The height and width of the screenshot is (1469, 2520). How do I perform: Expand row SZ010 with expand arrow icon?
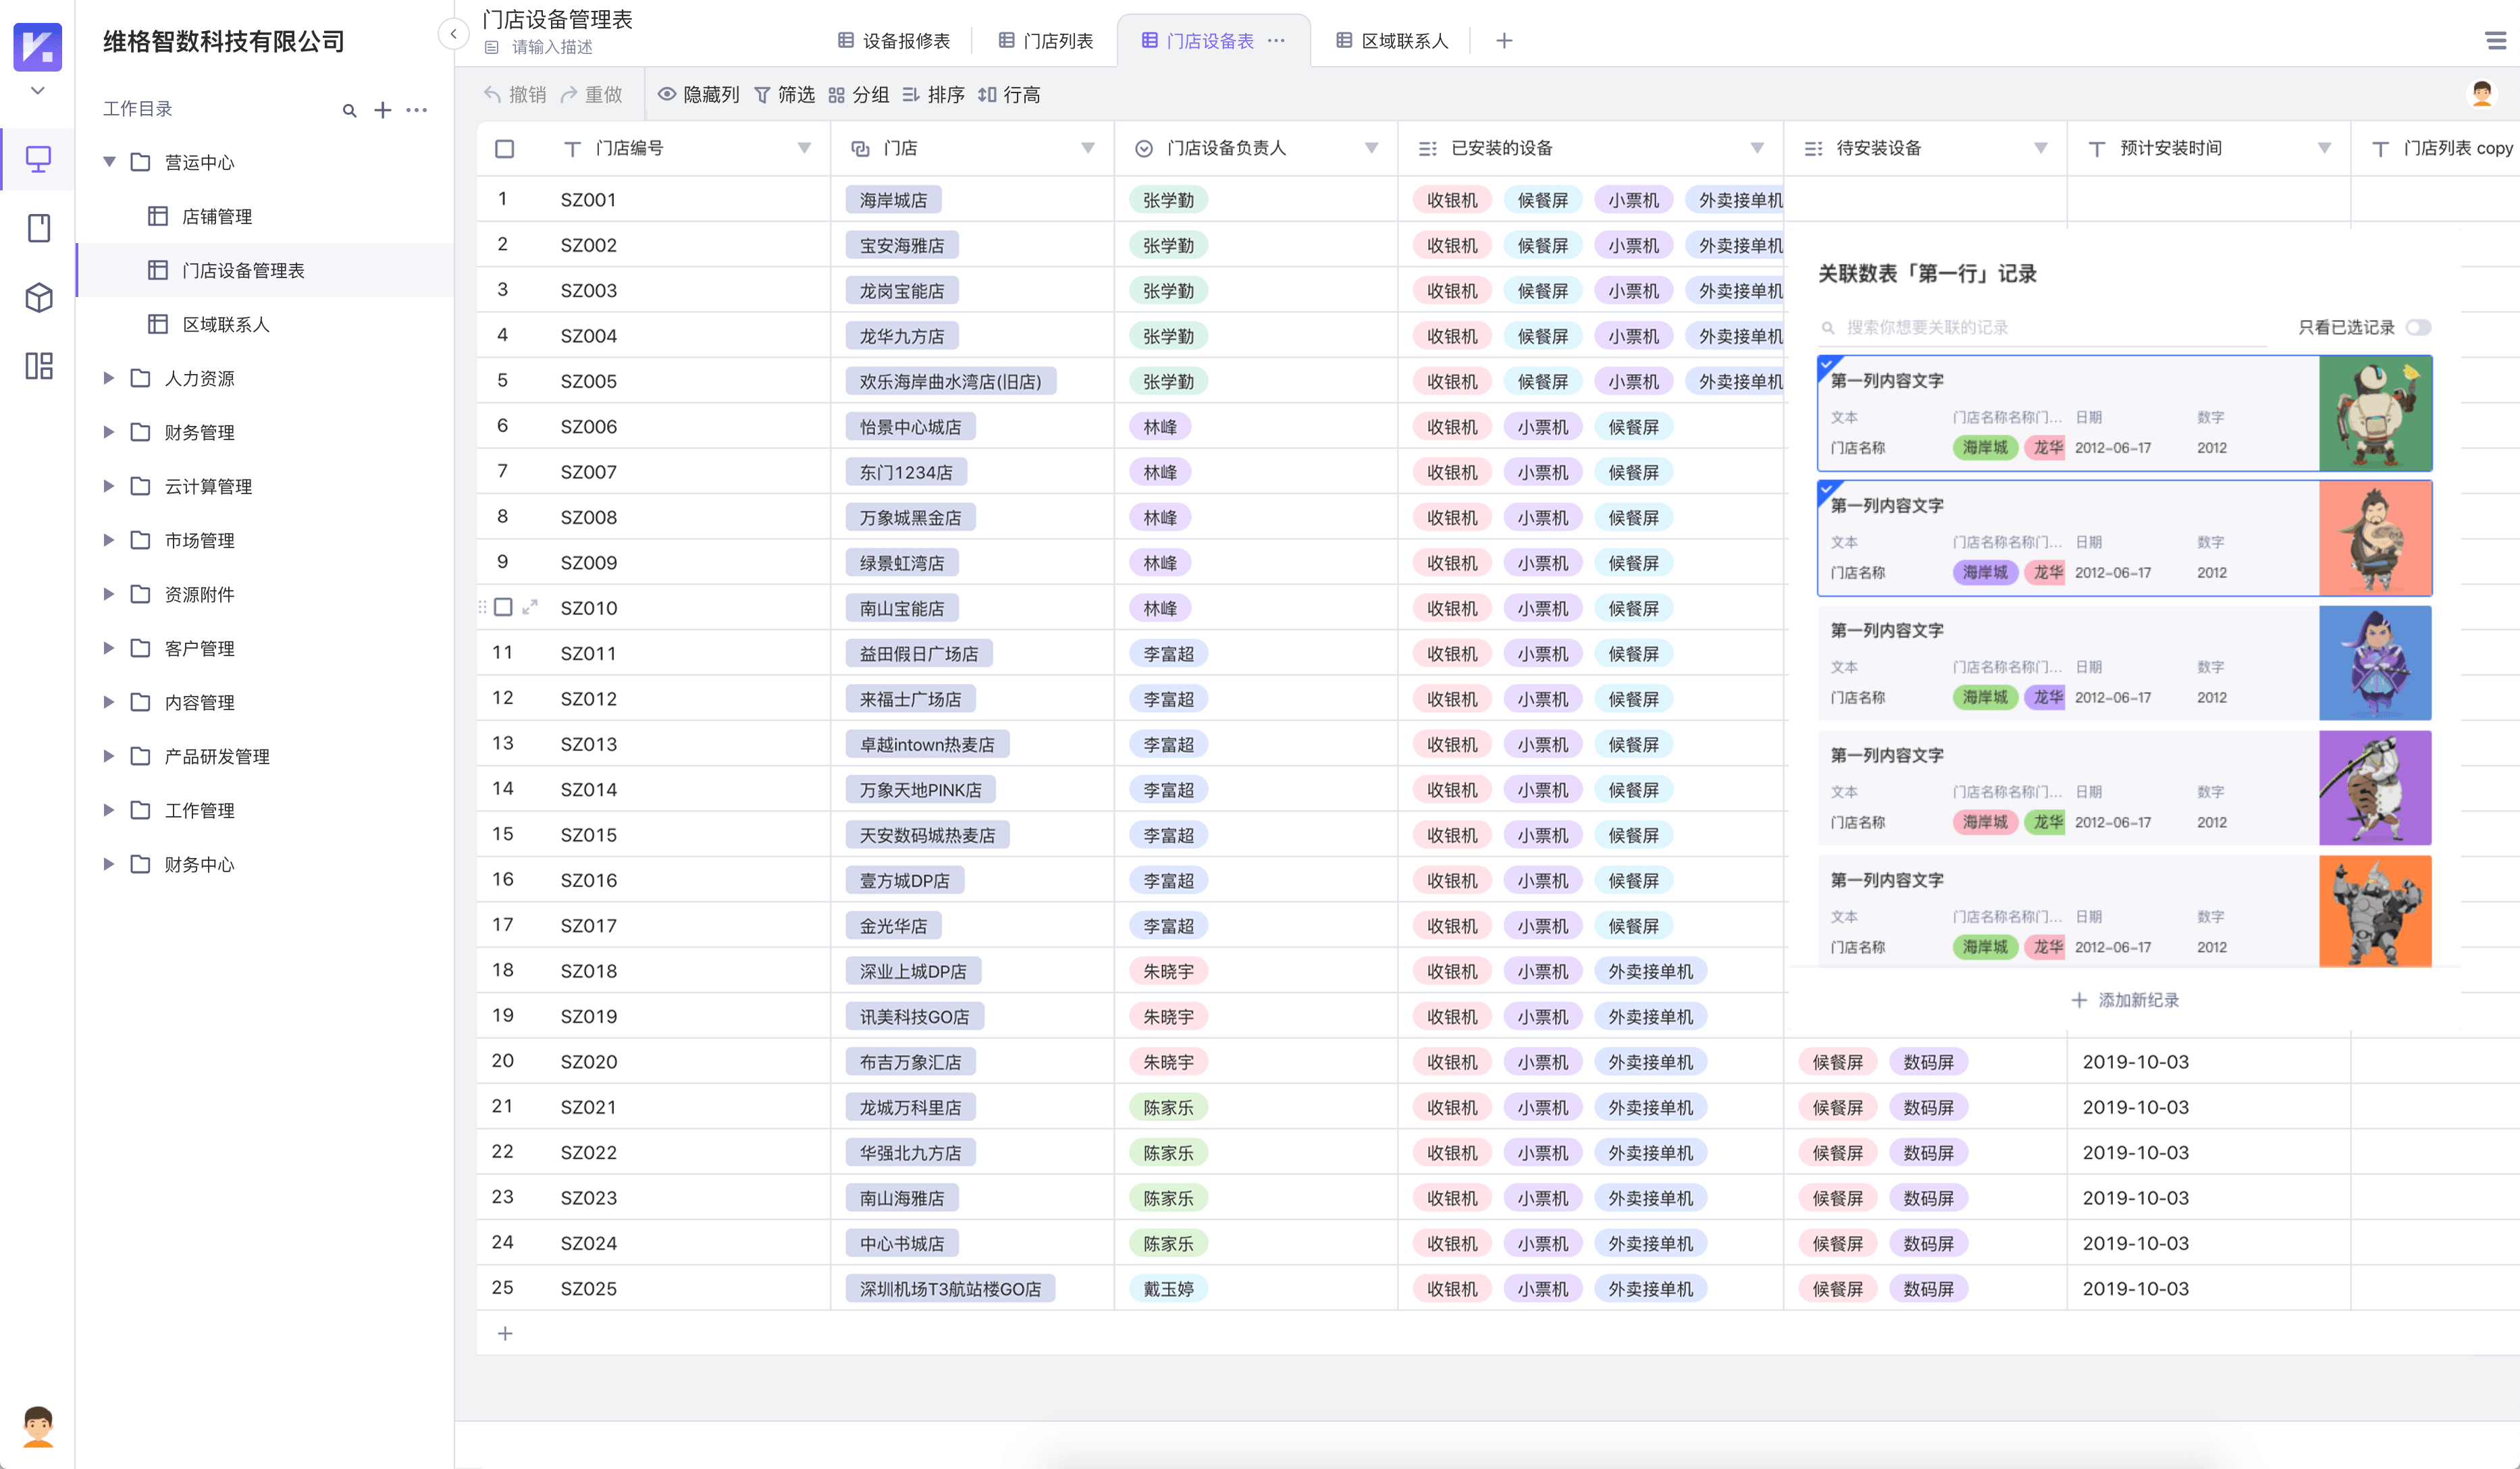[530, 607]
